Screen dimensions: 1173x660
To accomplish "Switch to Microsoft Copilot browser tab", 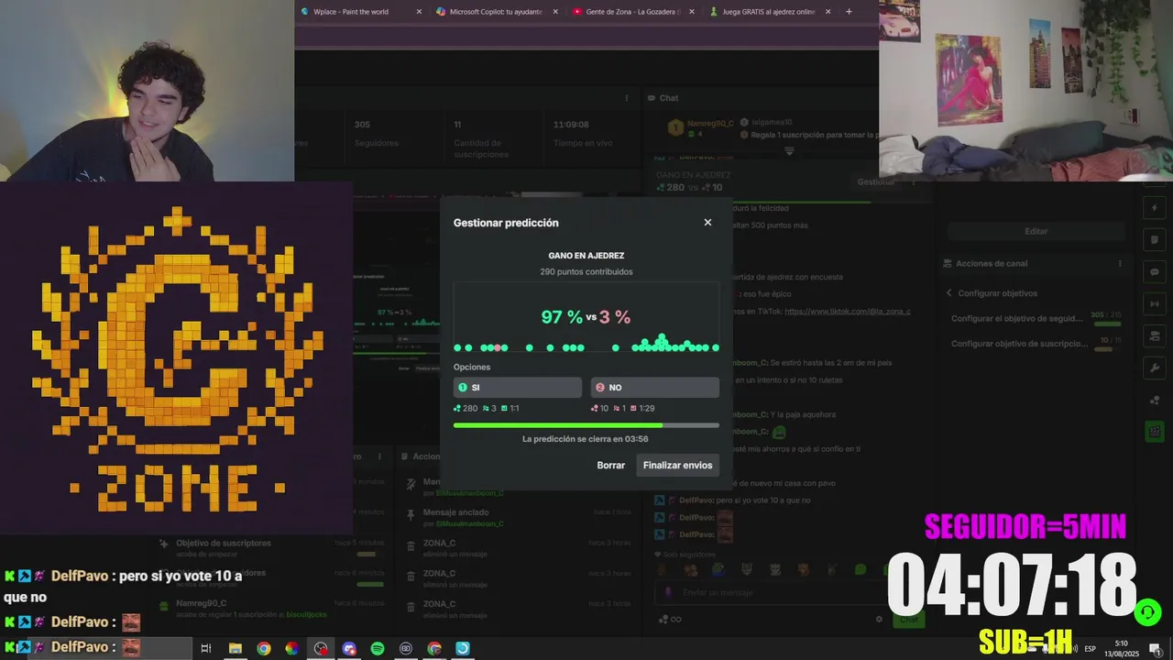I will 496,12.
